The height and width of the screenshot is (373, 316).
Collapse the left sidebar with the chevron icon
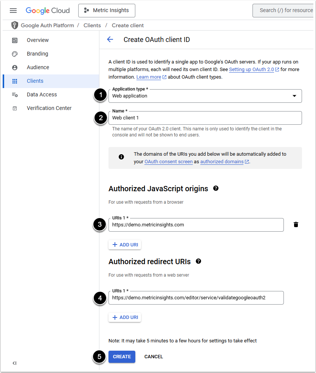tap(14, 363)
